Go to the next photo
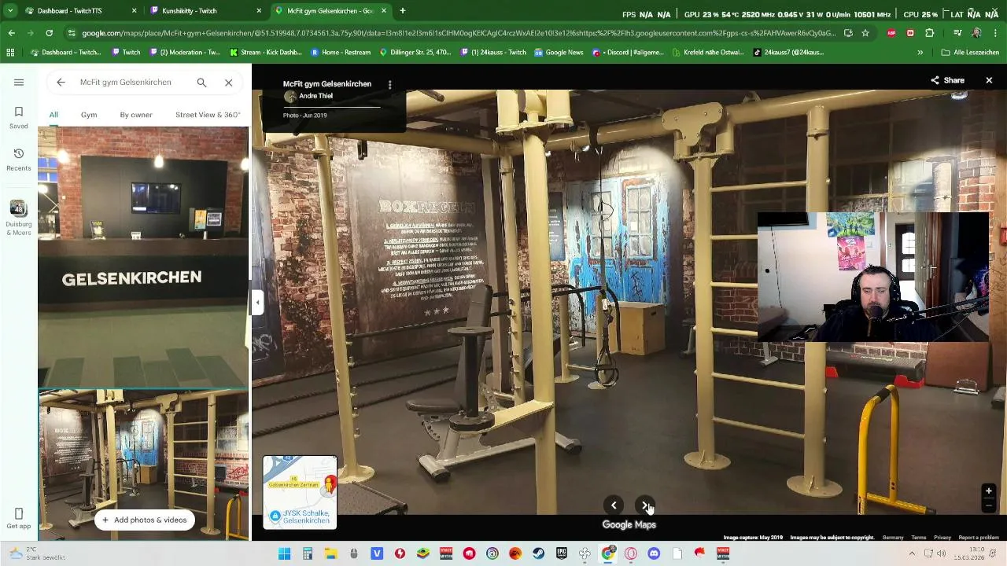This screenshot has height=566, width=1007. [645, 505]
